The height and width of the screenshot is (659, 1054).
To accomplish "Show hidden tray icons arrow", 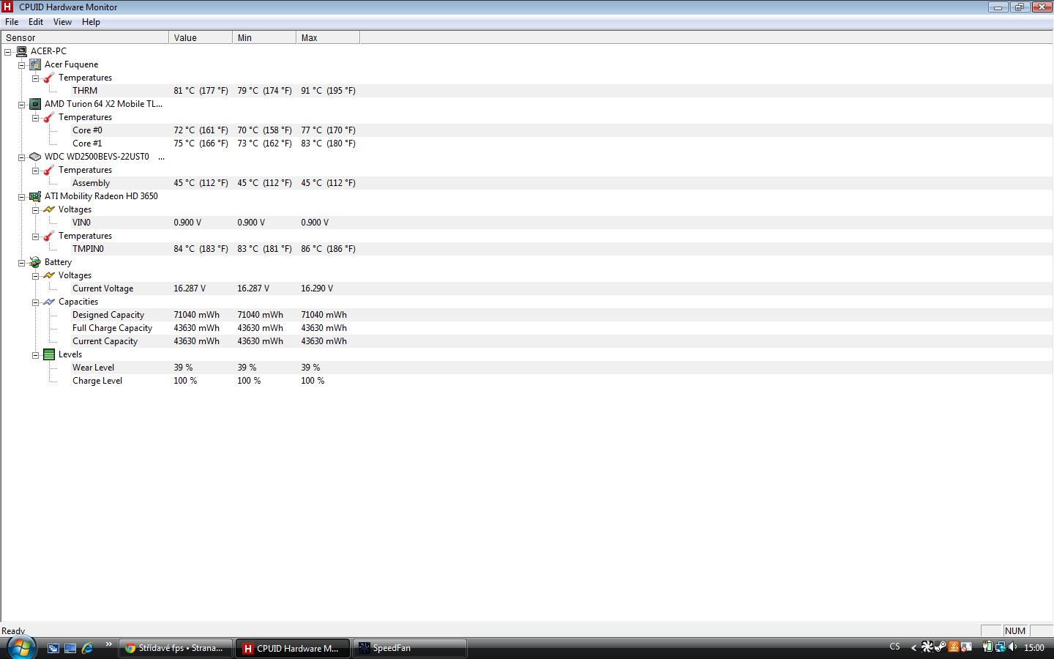I will (x=913, y=647).
